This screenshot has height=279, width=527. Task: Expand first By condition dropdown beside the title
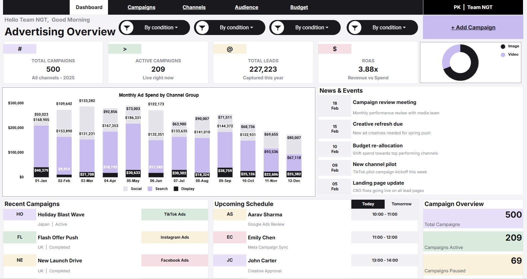pos(161,28)
